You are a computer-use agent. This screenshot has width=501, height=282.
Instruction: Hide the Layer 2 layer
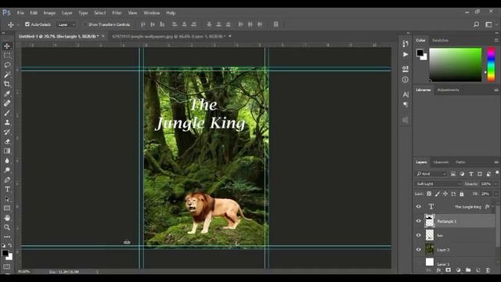tap(419, 250)
